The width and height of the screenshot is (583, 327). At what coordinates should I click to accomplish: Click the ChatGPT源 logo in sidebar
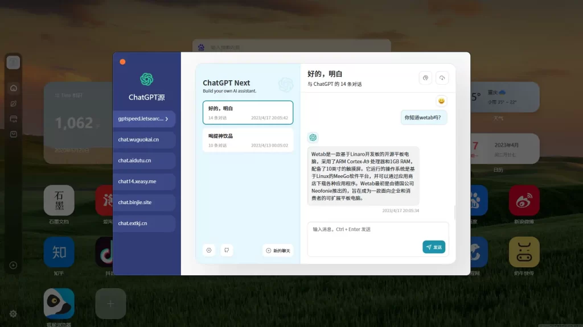tap(147, 79)
